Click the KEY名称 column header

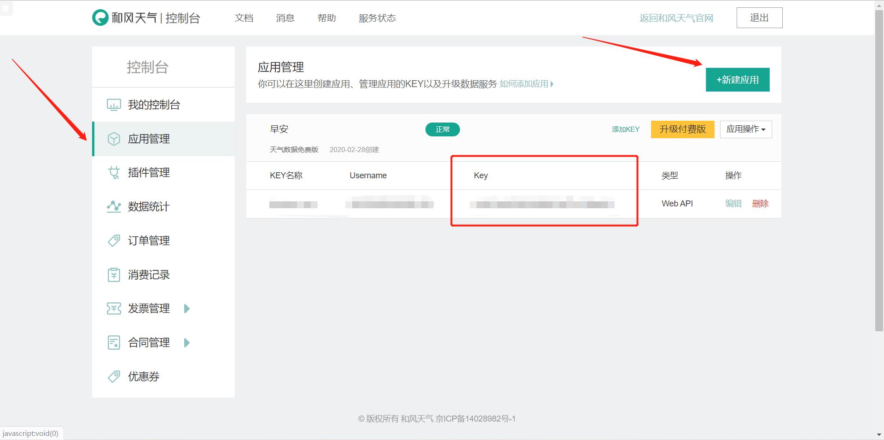pyautogui.click(x=286, y=176)
